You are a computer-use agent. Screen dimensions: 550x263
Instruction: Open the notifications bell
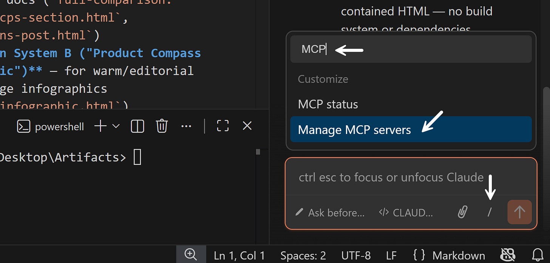(x=538, y=255)
